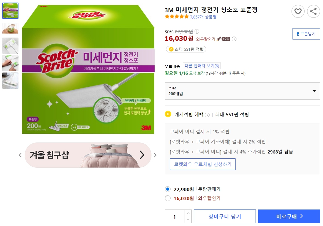Viewport: 323px width, 226px height.
Task: Click 로켓와우 무료체험 신청하기
Action: [x=203, y=164]
